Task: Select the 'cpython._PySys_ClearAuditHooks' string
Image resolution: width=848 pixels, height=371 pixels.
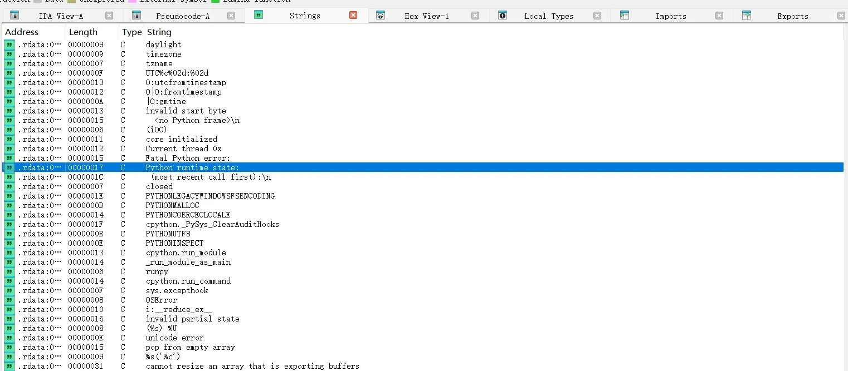Action: pyautogui.click(x=212, y=224)
